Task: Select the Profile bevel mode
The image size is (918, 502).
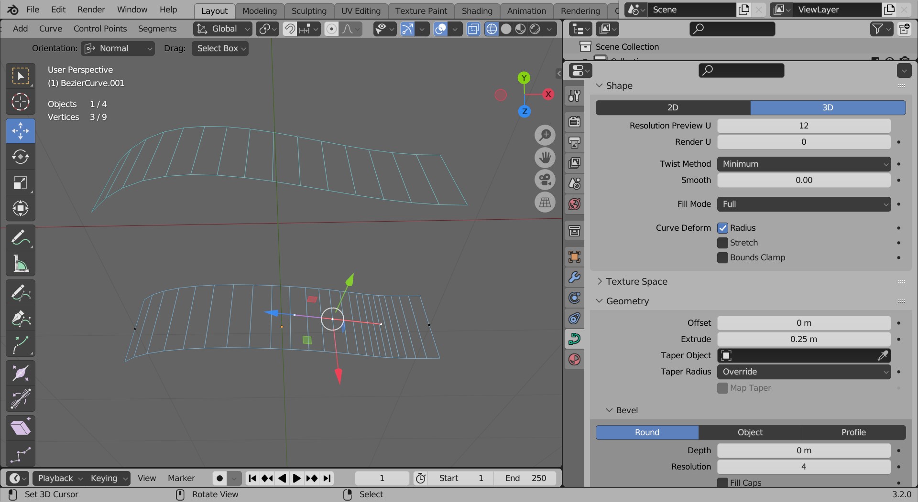Action: tap(853, 432)
